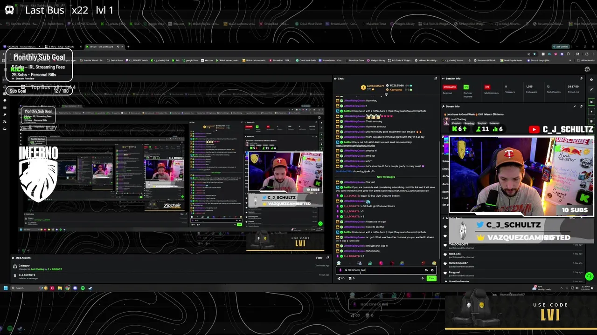Click the pencil icon in right sidebar
Image resolution: width=597 pixels, height=335 pixels.
point(591,89)
